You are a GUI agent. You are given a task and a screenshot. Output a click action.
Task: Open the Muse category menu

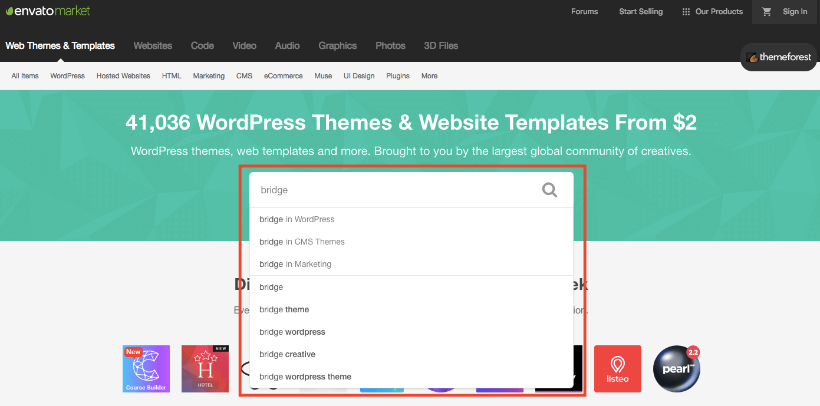pos(323,76)
